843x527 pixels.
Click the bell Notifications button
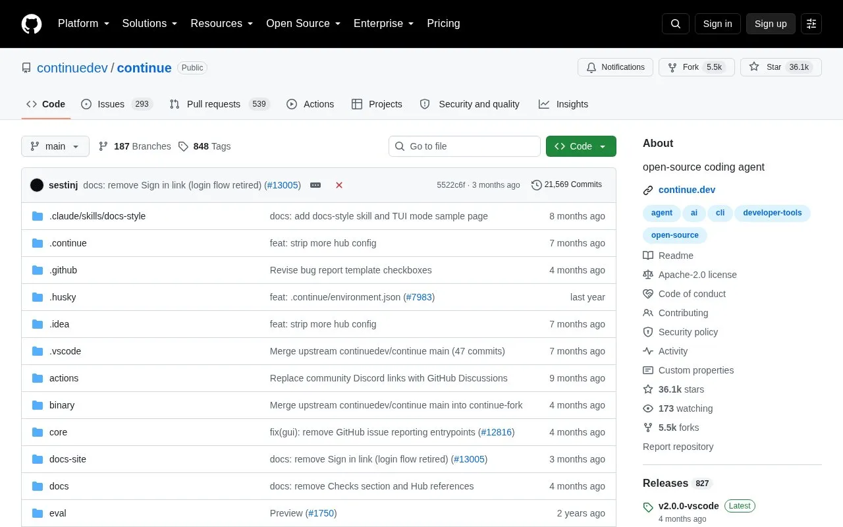615,67
